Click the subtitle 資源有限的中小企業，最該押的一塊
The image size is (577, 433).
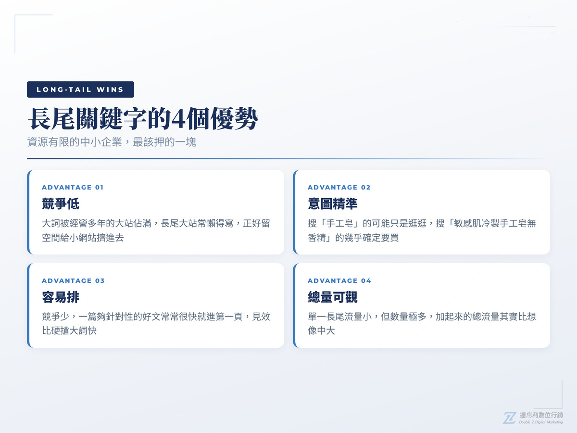pos(112,142)
